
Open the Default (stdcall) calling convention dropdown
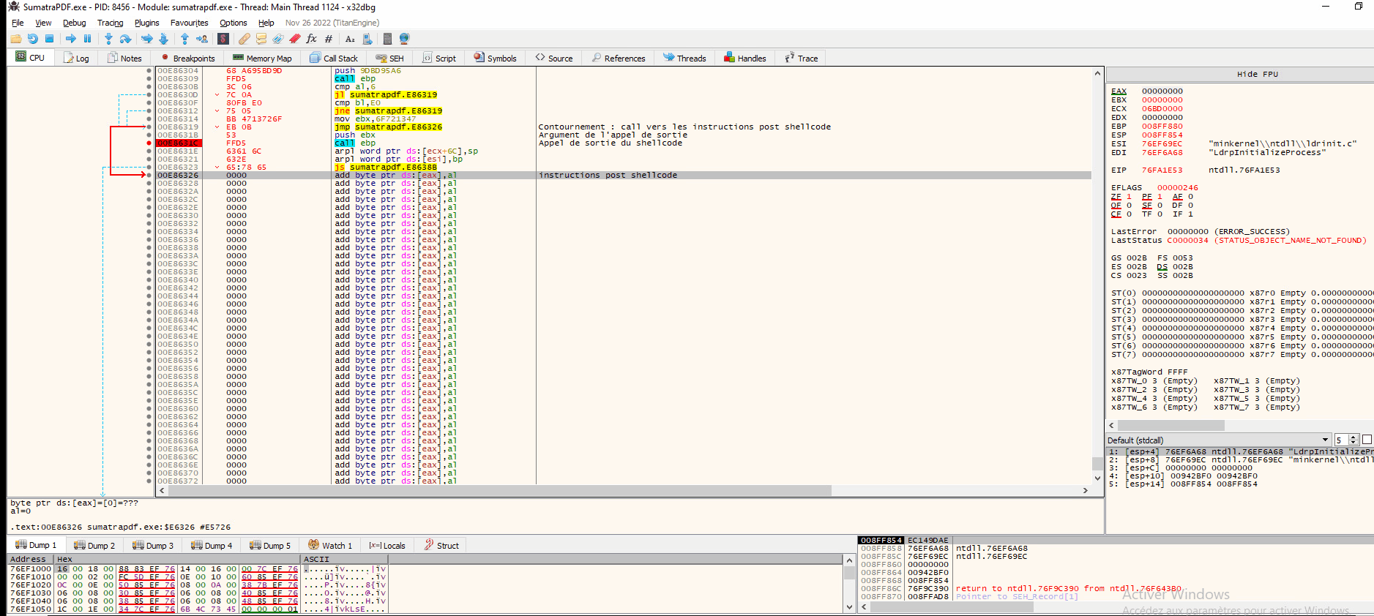point(1218,440)
